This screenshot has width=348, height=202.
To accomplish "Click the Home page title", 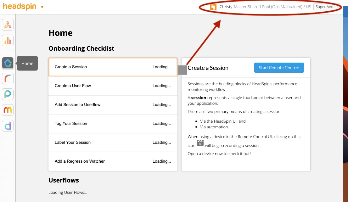I will click(61, 33).
